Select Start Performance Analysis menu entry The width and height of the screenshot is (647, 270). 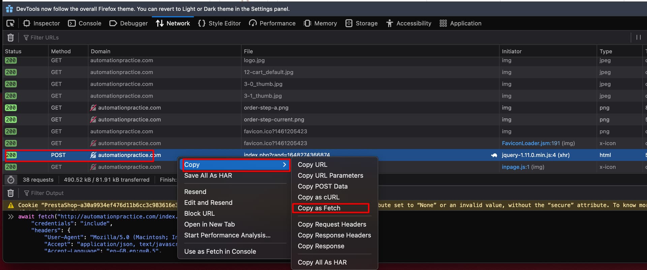[227, 235]
